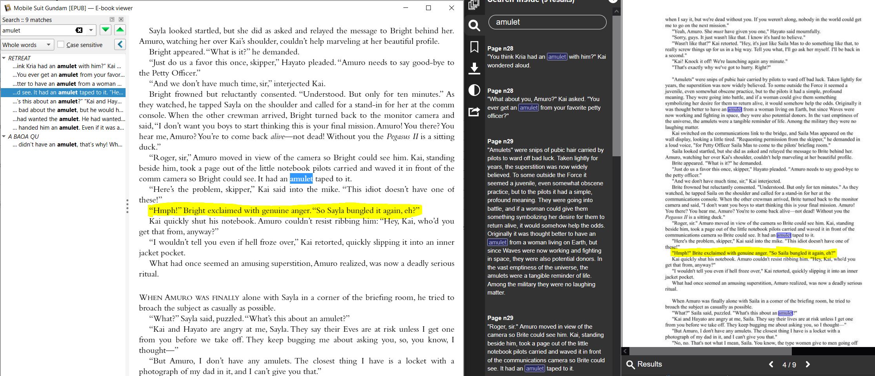This screenshot has height=376, width=875.
Task: Click highlighted amulet in second Page n28 snippet
Action: pos(529,107)
